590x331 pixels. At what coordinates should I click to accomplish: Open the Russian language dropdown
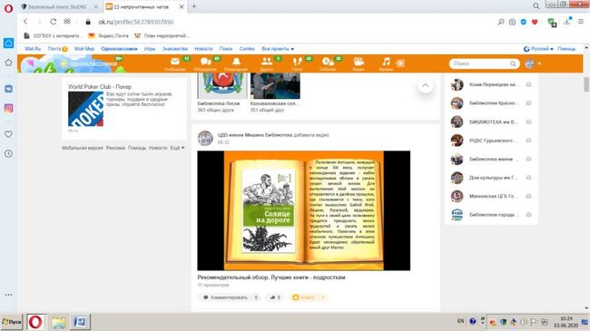pos(538,49)
